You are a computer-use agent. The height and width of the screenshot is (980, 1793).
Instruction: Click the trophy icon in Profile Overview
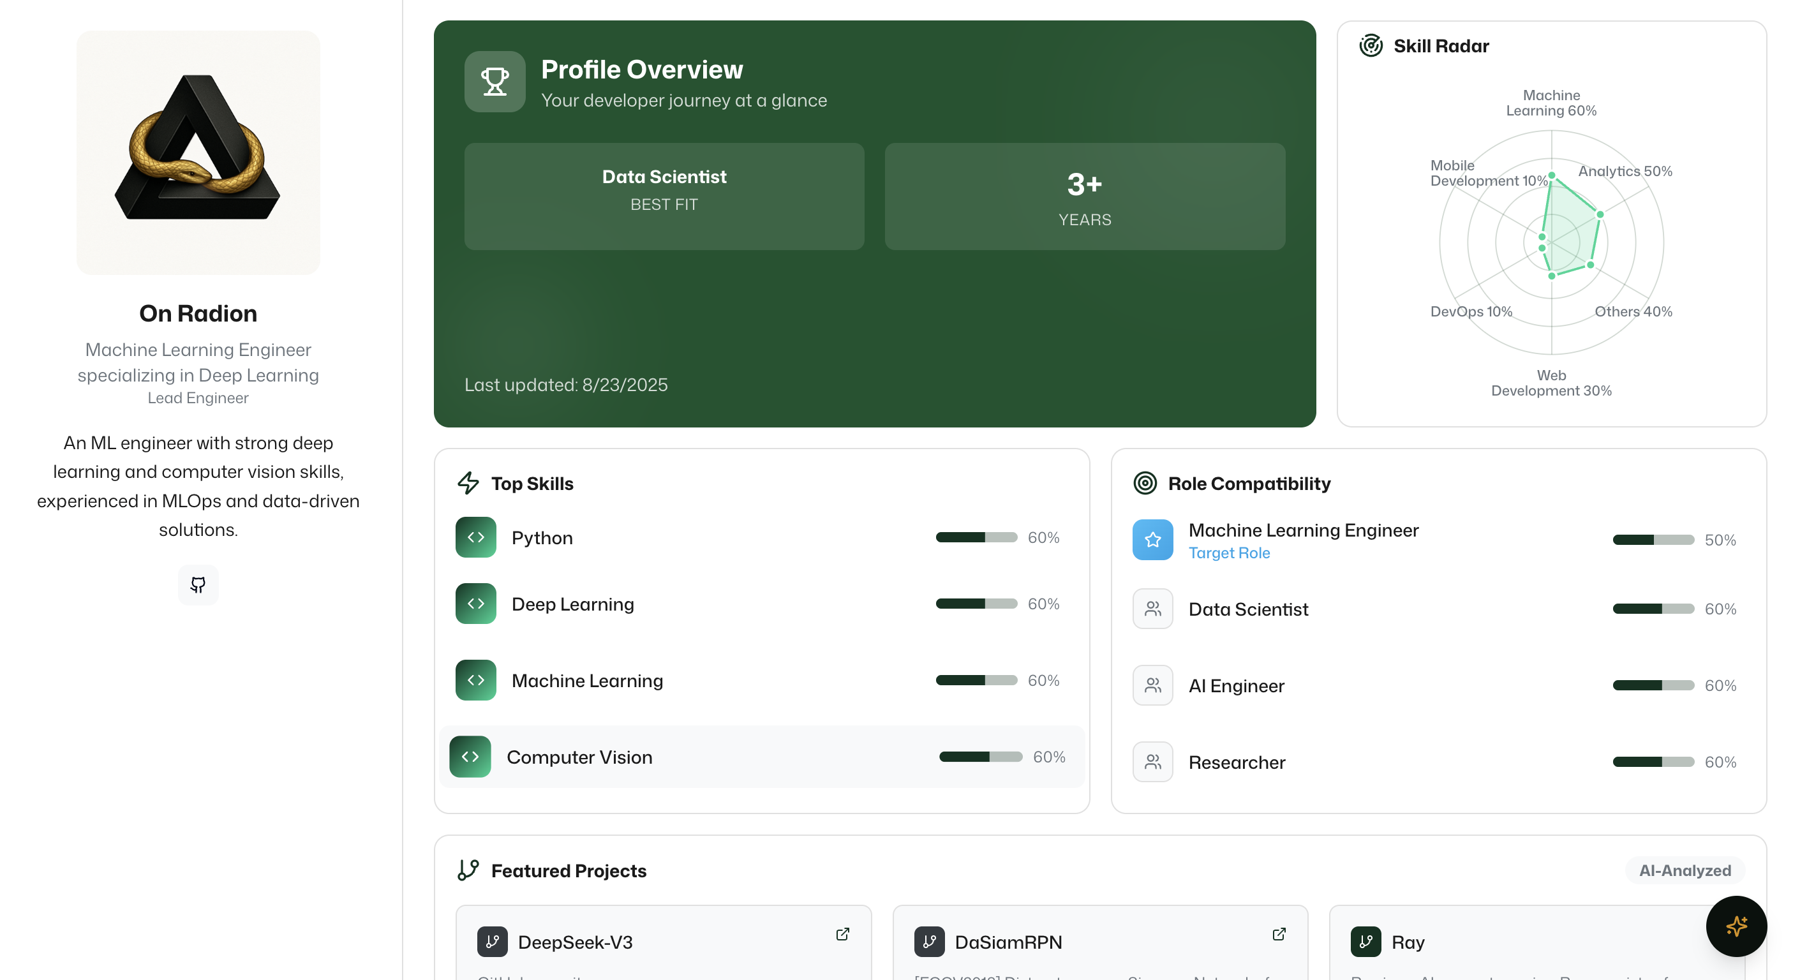point(495,82)
